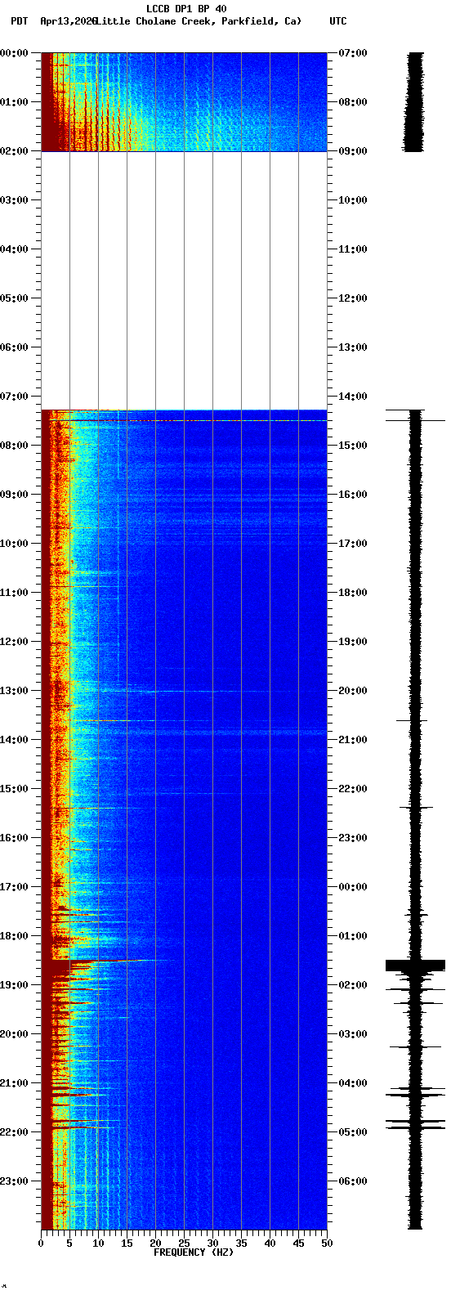Click the title text 'LCCB DP1 BP 40'
451x1295 pixels.
point(186,9)
